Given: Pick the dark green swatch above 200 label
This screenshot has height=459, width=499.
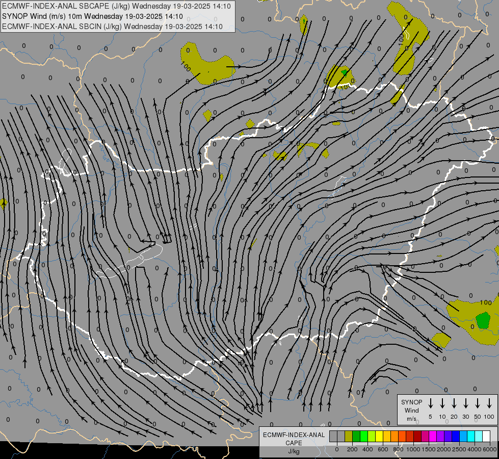Looking at the screenshot, I should point(356,436).
